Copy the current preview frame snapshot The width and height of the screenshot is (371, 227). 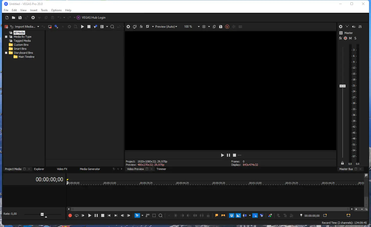tap(214, 26)
